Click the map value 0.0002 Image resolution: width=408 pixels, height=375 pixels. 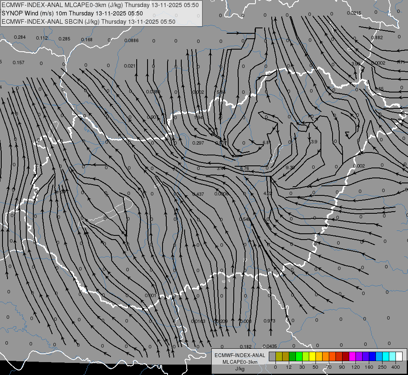tap(378, 63)
